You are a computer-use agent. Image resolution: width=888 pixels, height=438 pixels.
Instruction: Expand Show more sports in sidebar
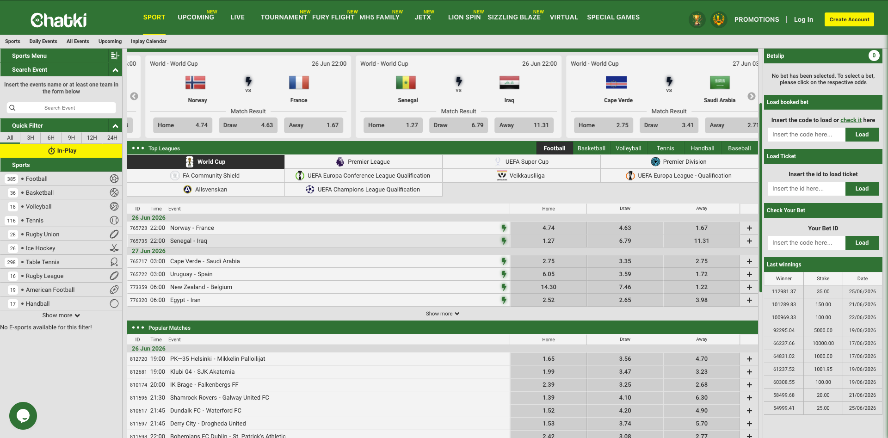point(61,315)
